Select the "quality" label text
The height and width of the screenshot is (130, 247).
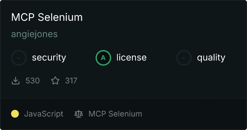211,58
